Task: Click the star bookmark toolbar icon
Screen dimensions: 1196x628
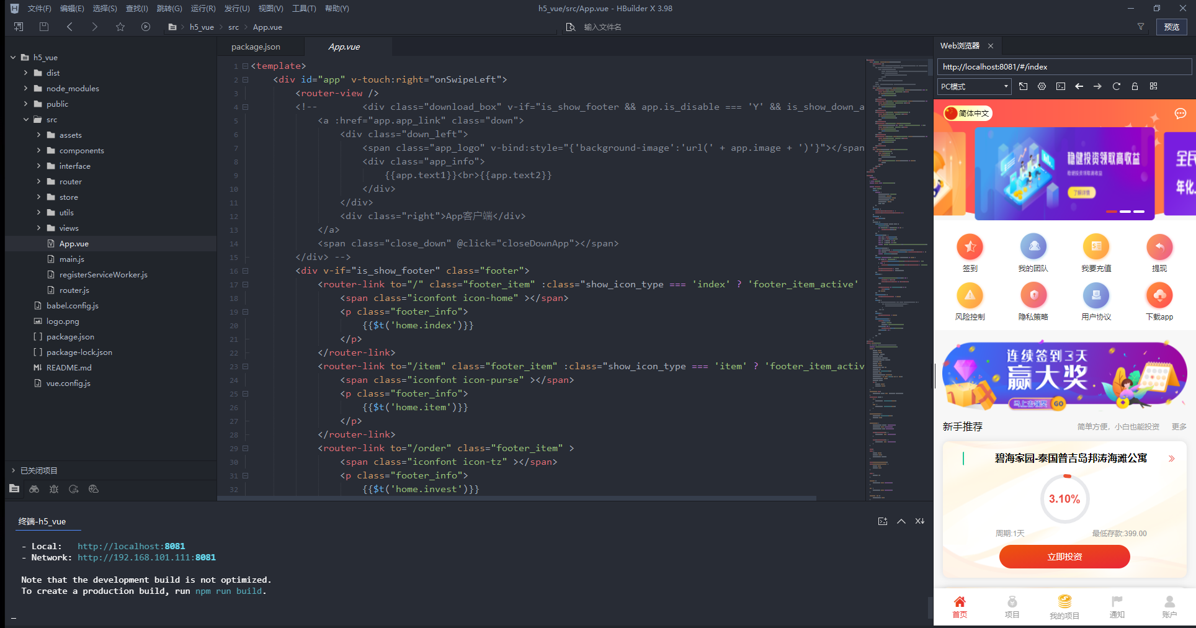Action: coord(120,27)
